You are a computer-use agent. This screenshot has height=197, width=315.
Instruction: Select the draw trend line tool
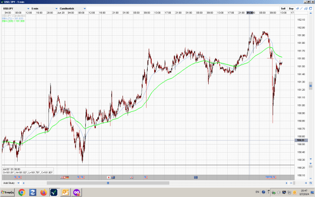click(x=301, y=9)
